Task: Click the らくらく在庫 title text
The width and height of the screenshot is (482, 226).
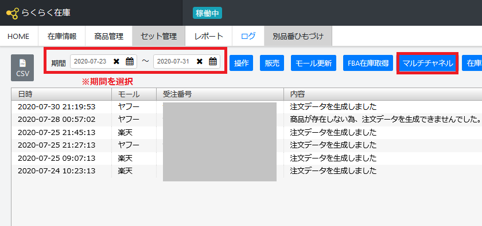Action: click(46, 13)
